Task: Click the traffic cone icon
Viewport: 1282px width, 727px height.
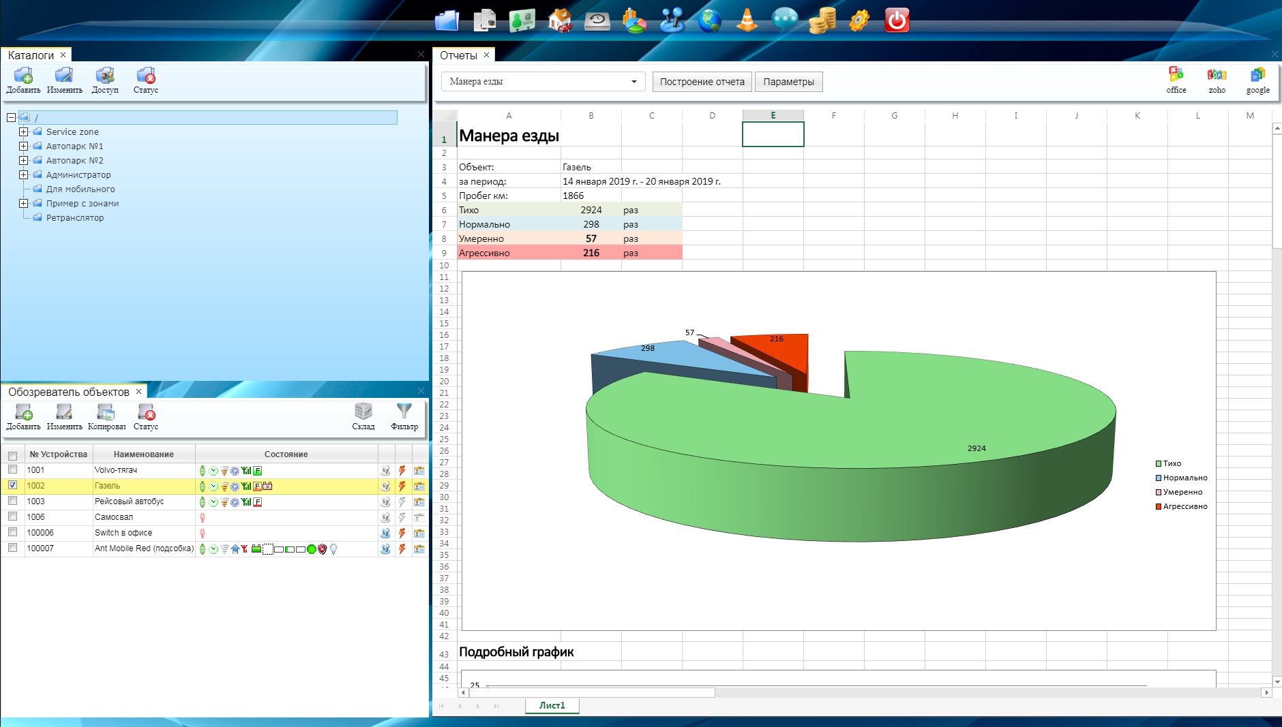Action: 747,20
